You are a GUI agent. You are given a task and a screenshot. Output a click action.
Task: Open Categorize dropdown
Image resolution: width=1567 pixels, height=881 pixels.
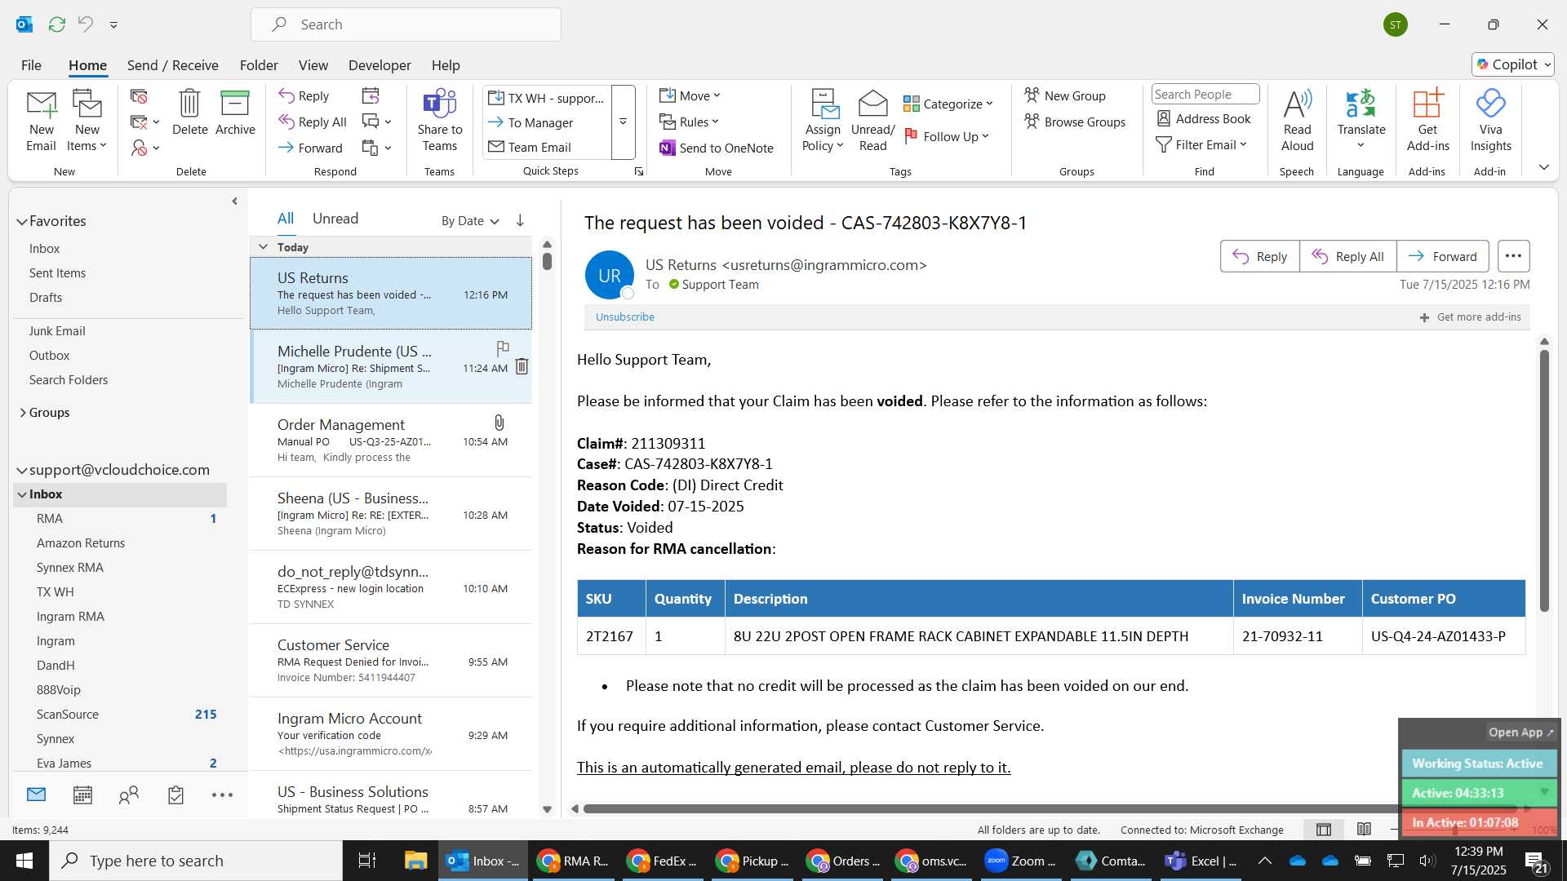[948, 104]
